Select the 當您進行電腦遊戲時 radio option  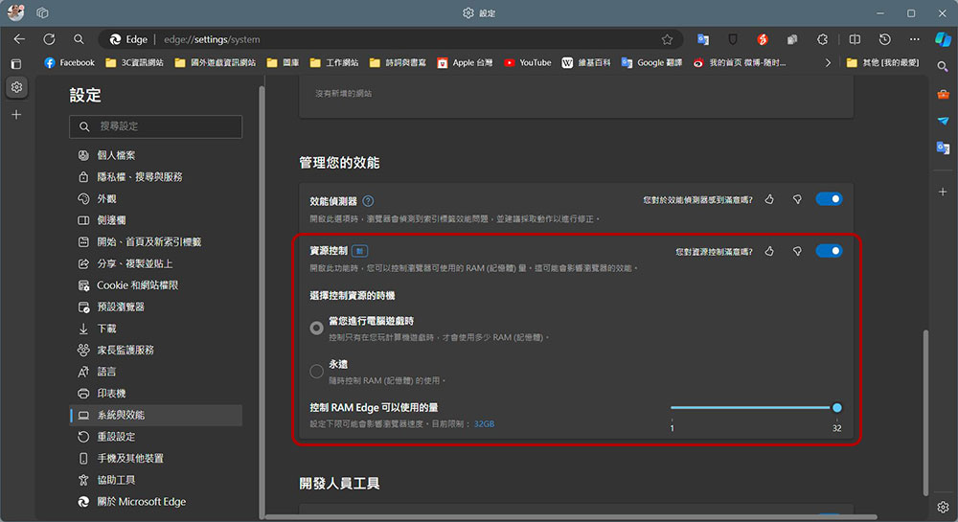316,328
